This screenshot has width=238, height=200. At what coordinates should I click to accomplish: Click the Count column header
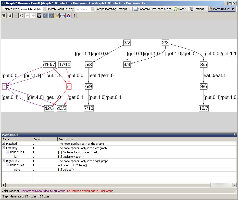pos(45,139)
